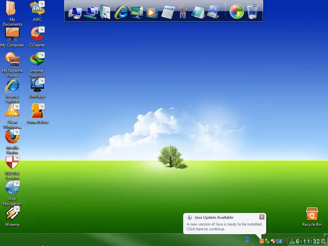
Task: Close the Java Update Available balloon
Action: (262, 217)
